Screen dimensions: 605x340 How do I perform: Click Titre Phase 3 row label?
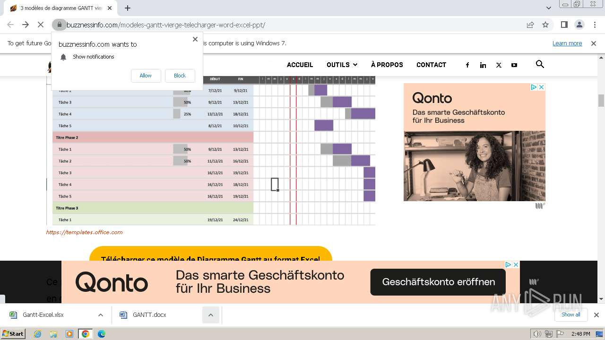(x=67, y=208)
